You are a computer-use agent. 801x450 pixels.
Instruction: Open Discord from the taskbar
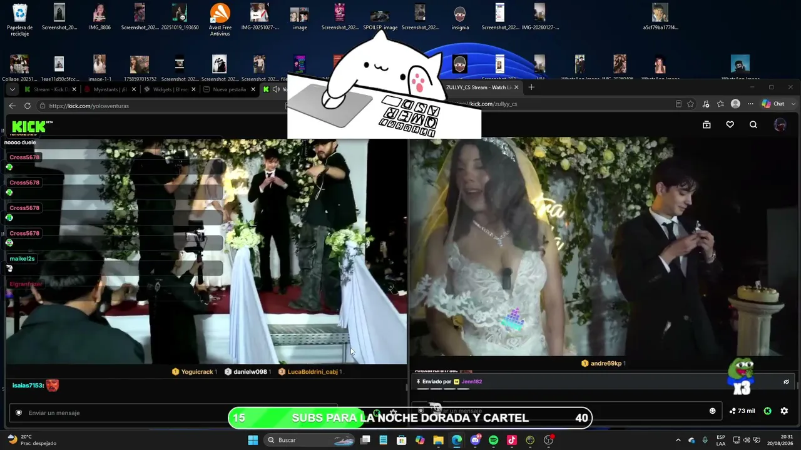tap(475, 440)
